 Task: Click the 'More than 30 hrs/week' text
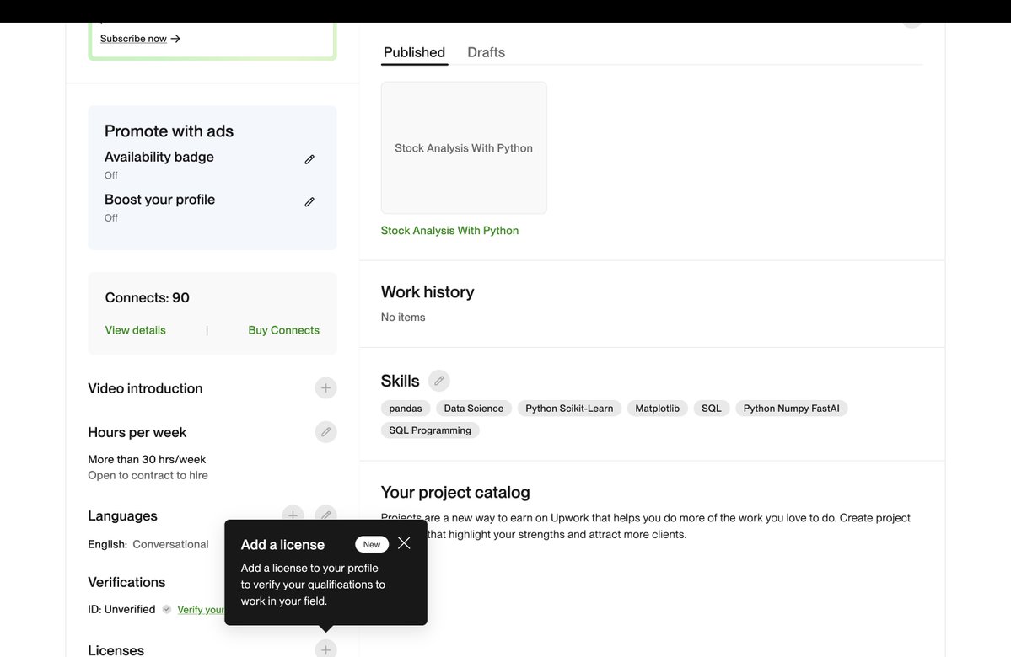coord(147,459)
